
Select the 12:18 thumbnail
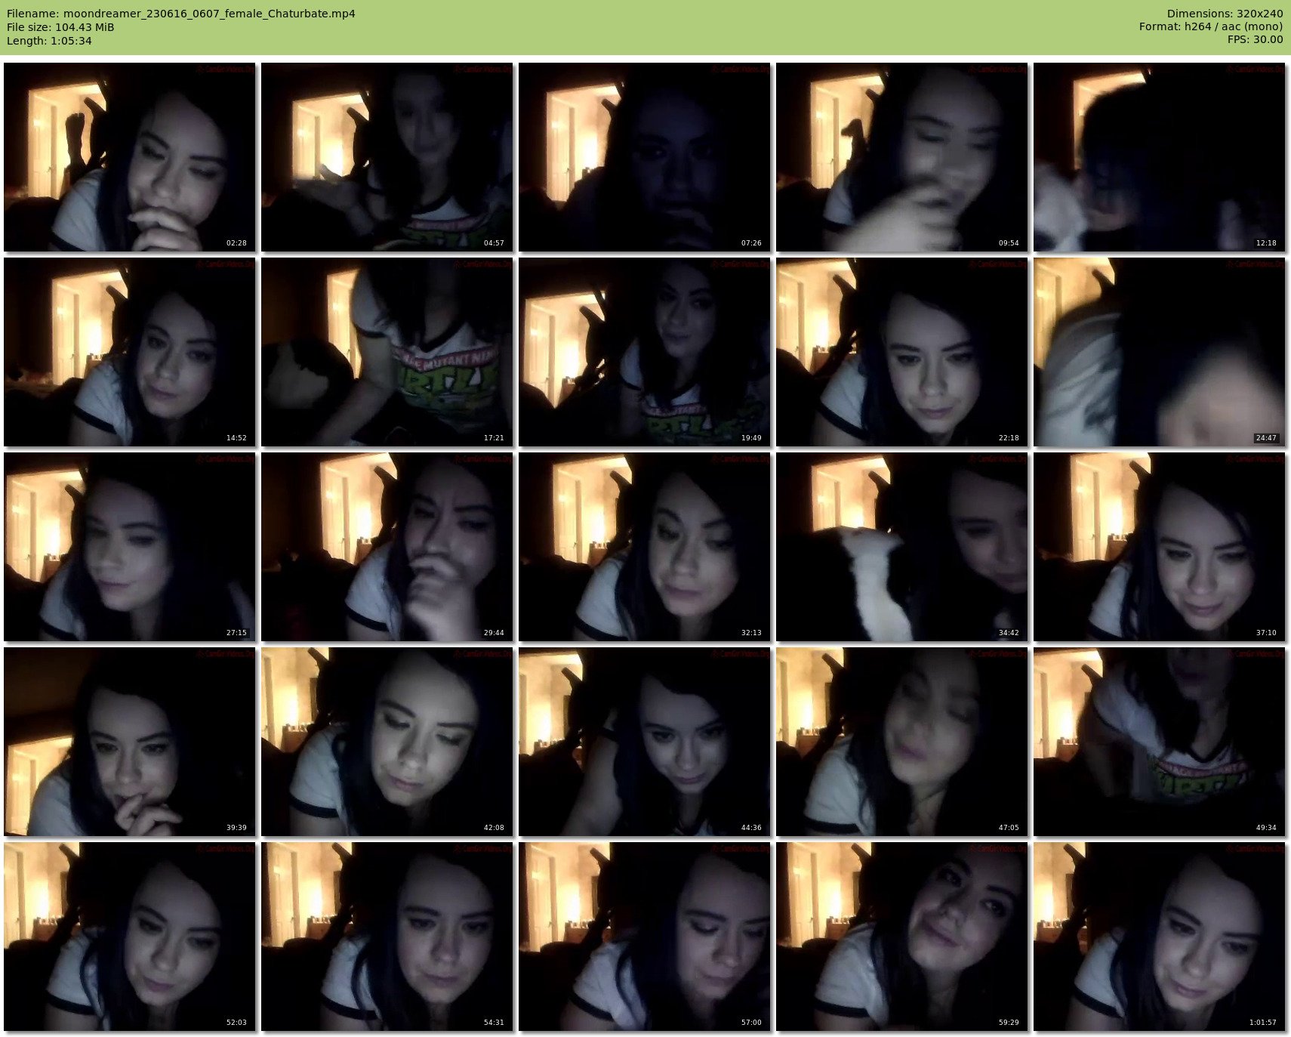tap(1160, 157)
